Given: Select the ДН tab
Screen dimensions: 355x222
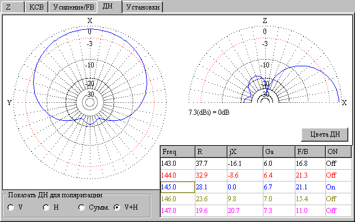Looking at the screenshot, I should click(110, 6).
